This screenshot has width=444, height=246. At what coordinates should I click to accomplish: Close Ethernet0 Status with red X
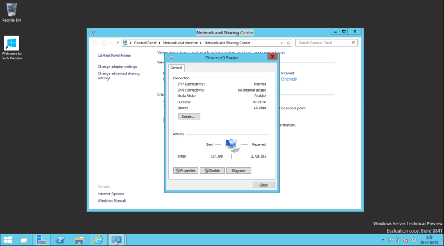click(x=273, y=57)
